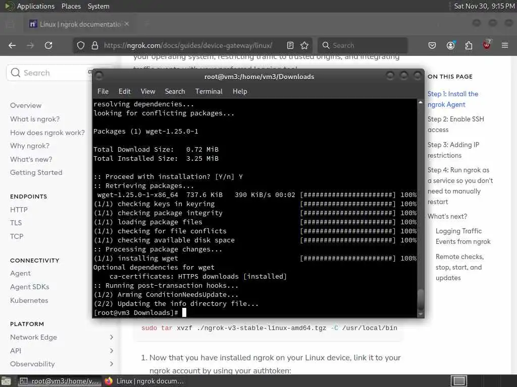Click the workspace switcher in bottom panel
The height and width of the screenshot is (387, 517).
458,381
